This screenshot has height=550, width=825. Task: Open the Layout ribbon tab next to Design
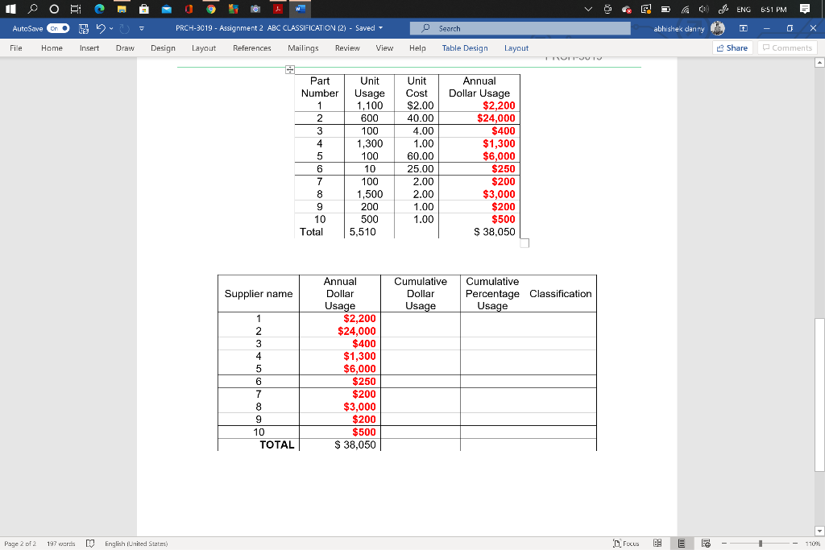tap(204, 48)
